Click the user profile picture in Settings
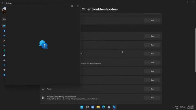Image resolution: width=196 pixels, height=110 pixels. pos(4,10)
